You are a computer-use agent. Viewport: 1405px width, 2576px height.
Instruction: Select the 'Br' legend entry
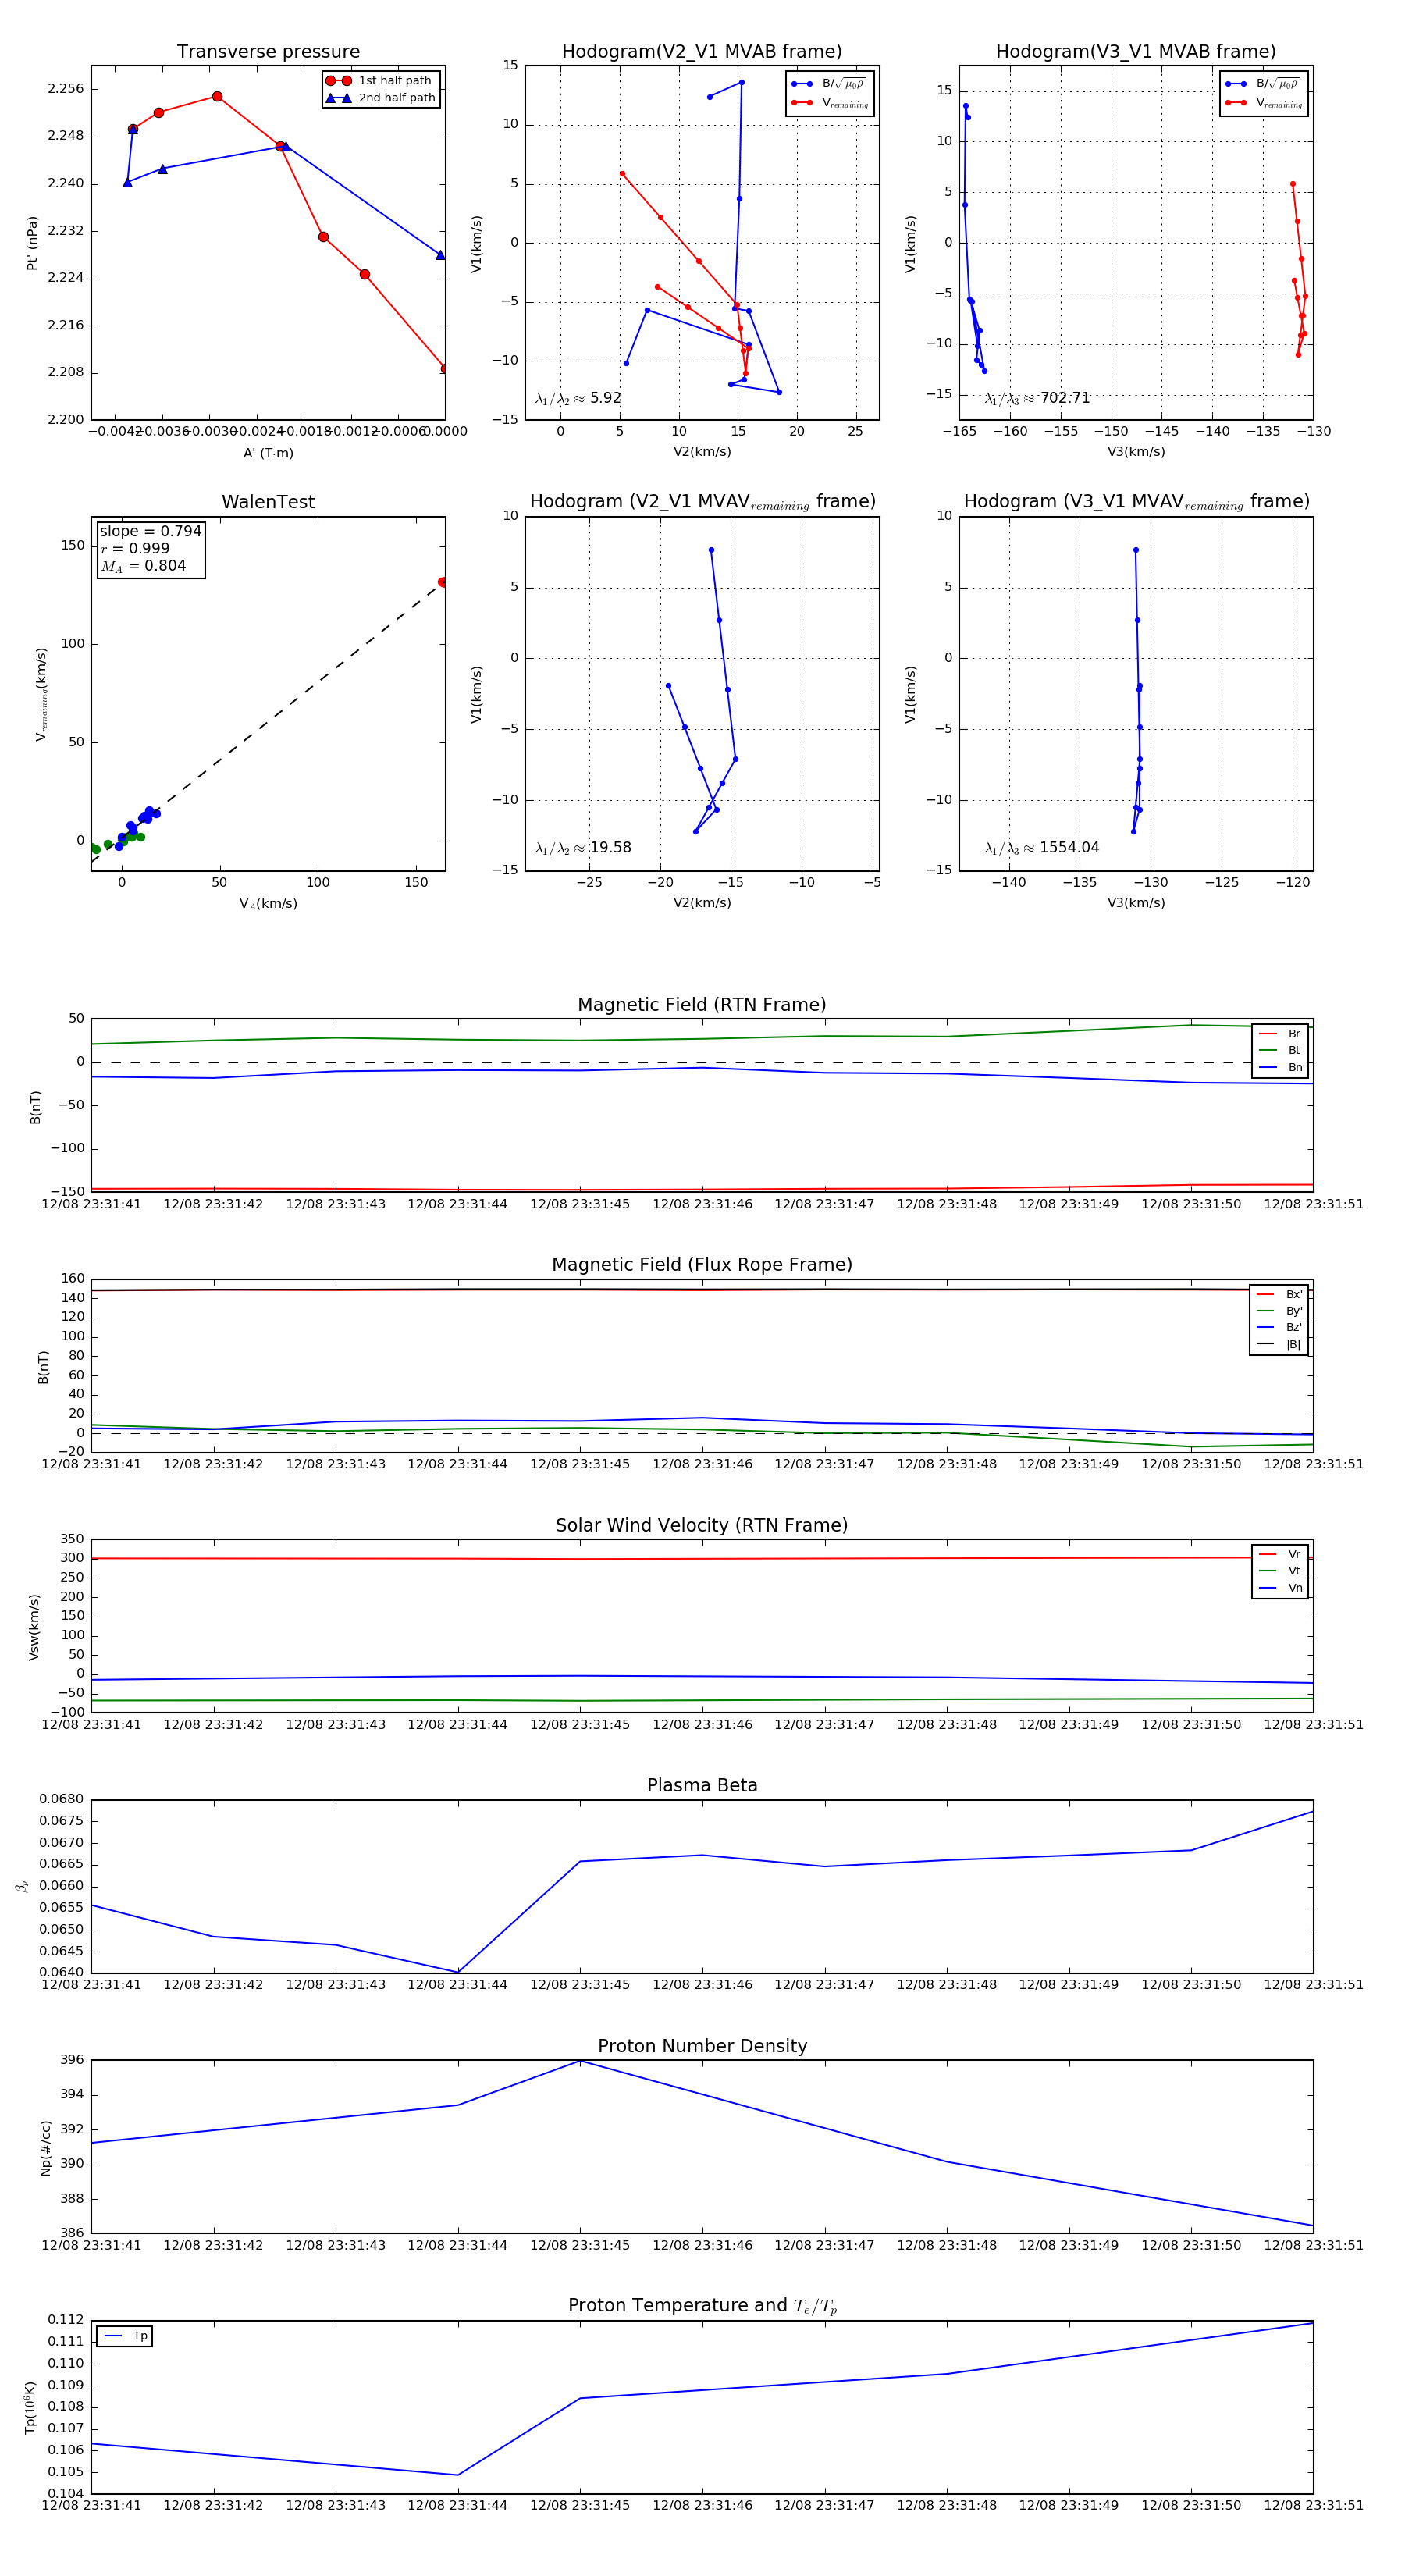[x=1280, y=1034]
